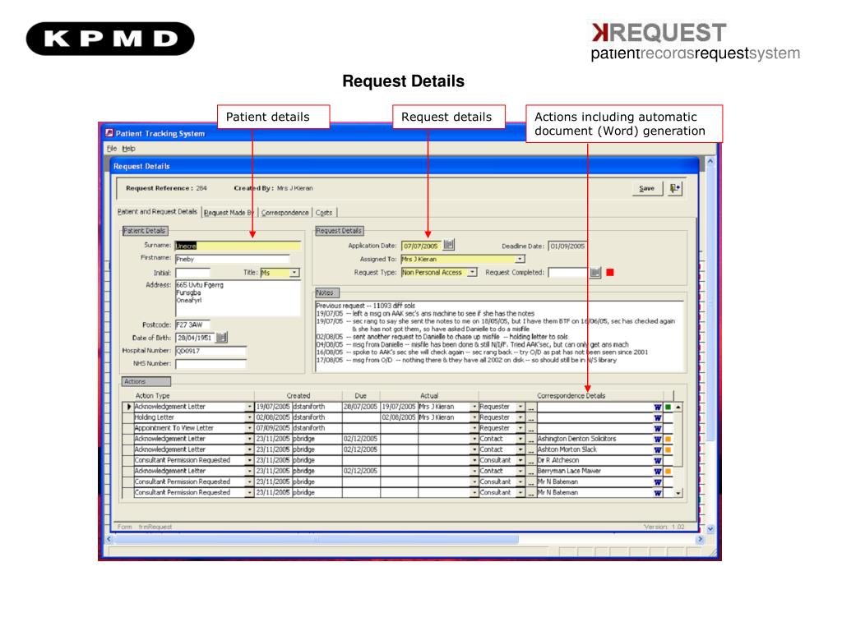Select first action row via record selector arrow

128,407
